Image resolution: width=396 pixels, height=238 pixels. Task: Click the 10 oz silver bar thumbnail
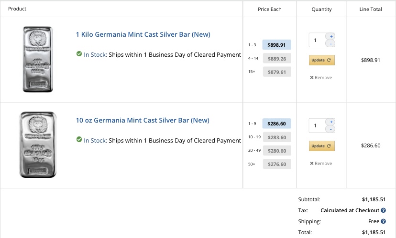tap(38, 145)
